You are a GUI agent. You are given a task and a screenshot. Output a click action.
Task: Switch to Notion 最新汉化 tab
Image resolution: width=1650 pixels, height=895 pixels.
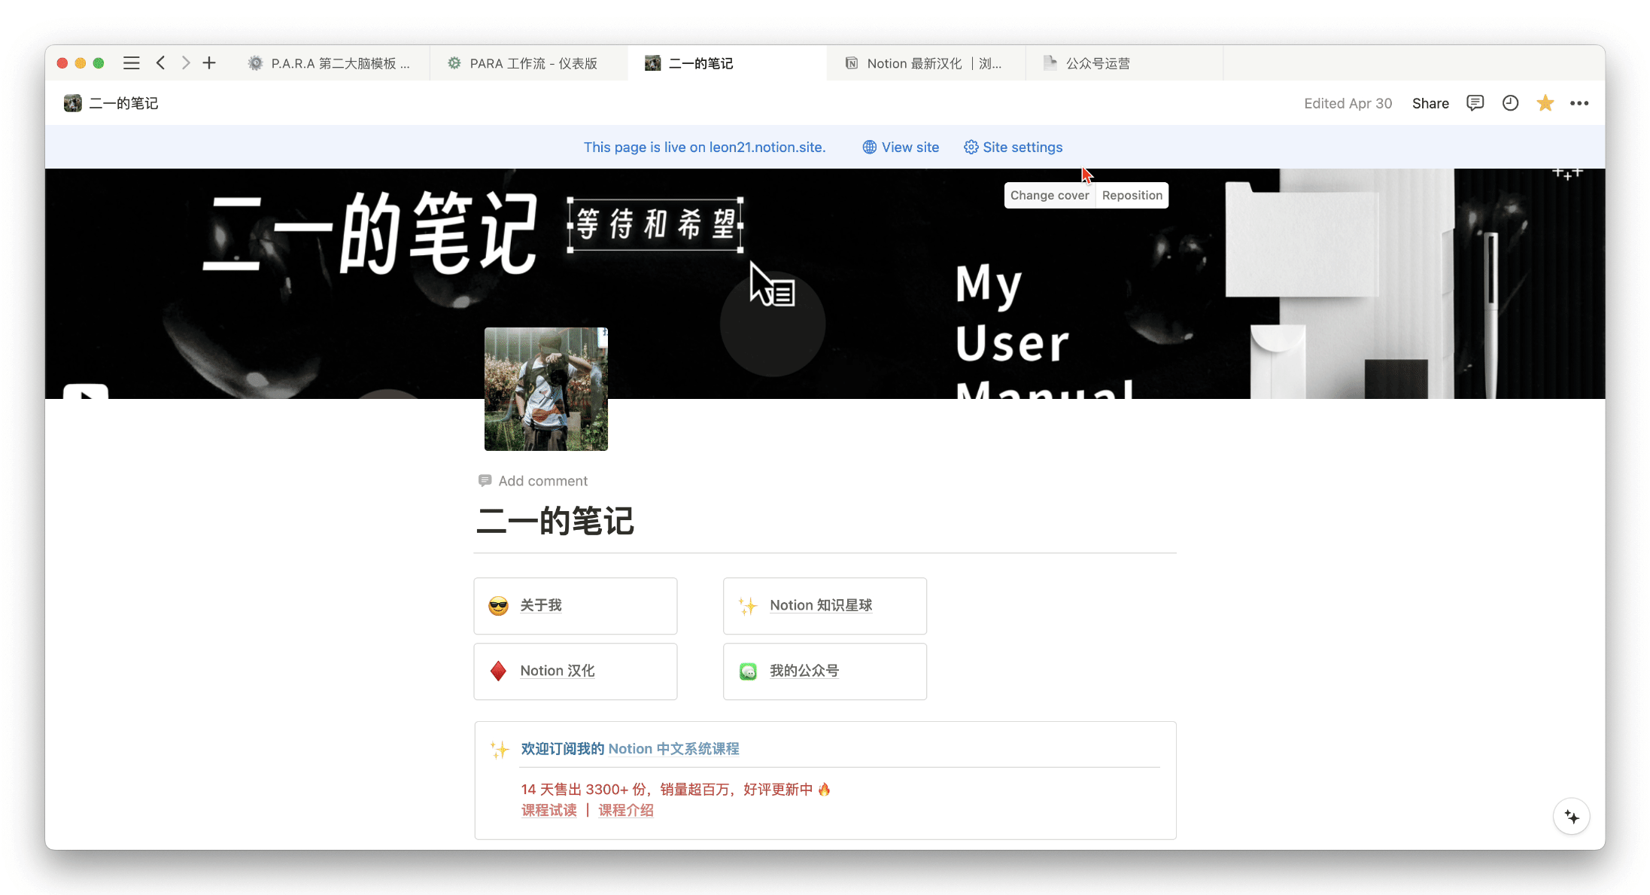tap(925, 63)
